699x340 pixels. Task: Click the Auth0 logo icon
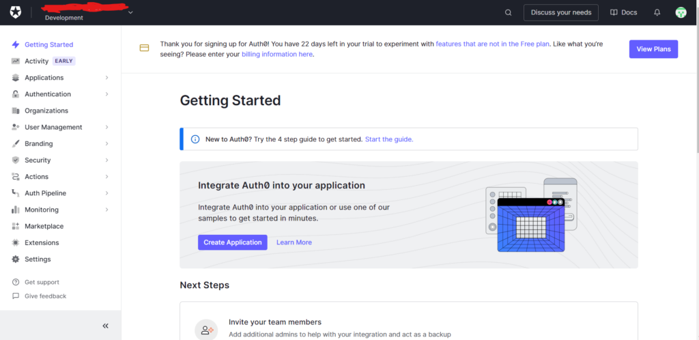[x=15, y=12]
